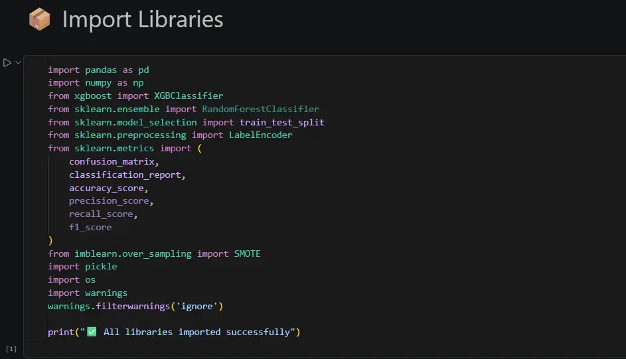Click confusion_matrix in the import list
The image size is (626, 359).
point(112,161)
